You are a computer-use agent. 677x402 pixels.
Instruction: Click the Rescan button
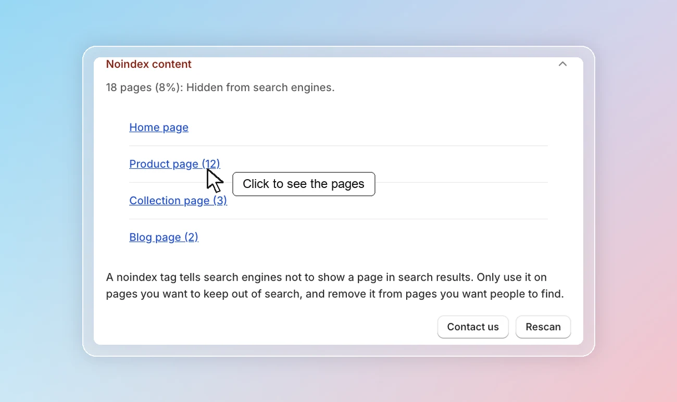[x=543, y=327]
